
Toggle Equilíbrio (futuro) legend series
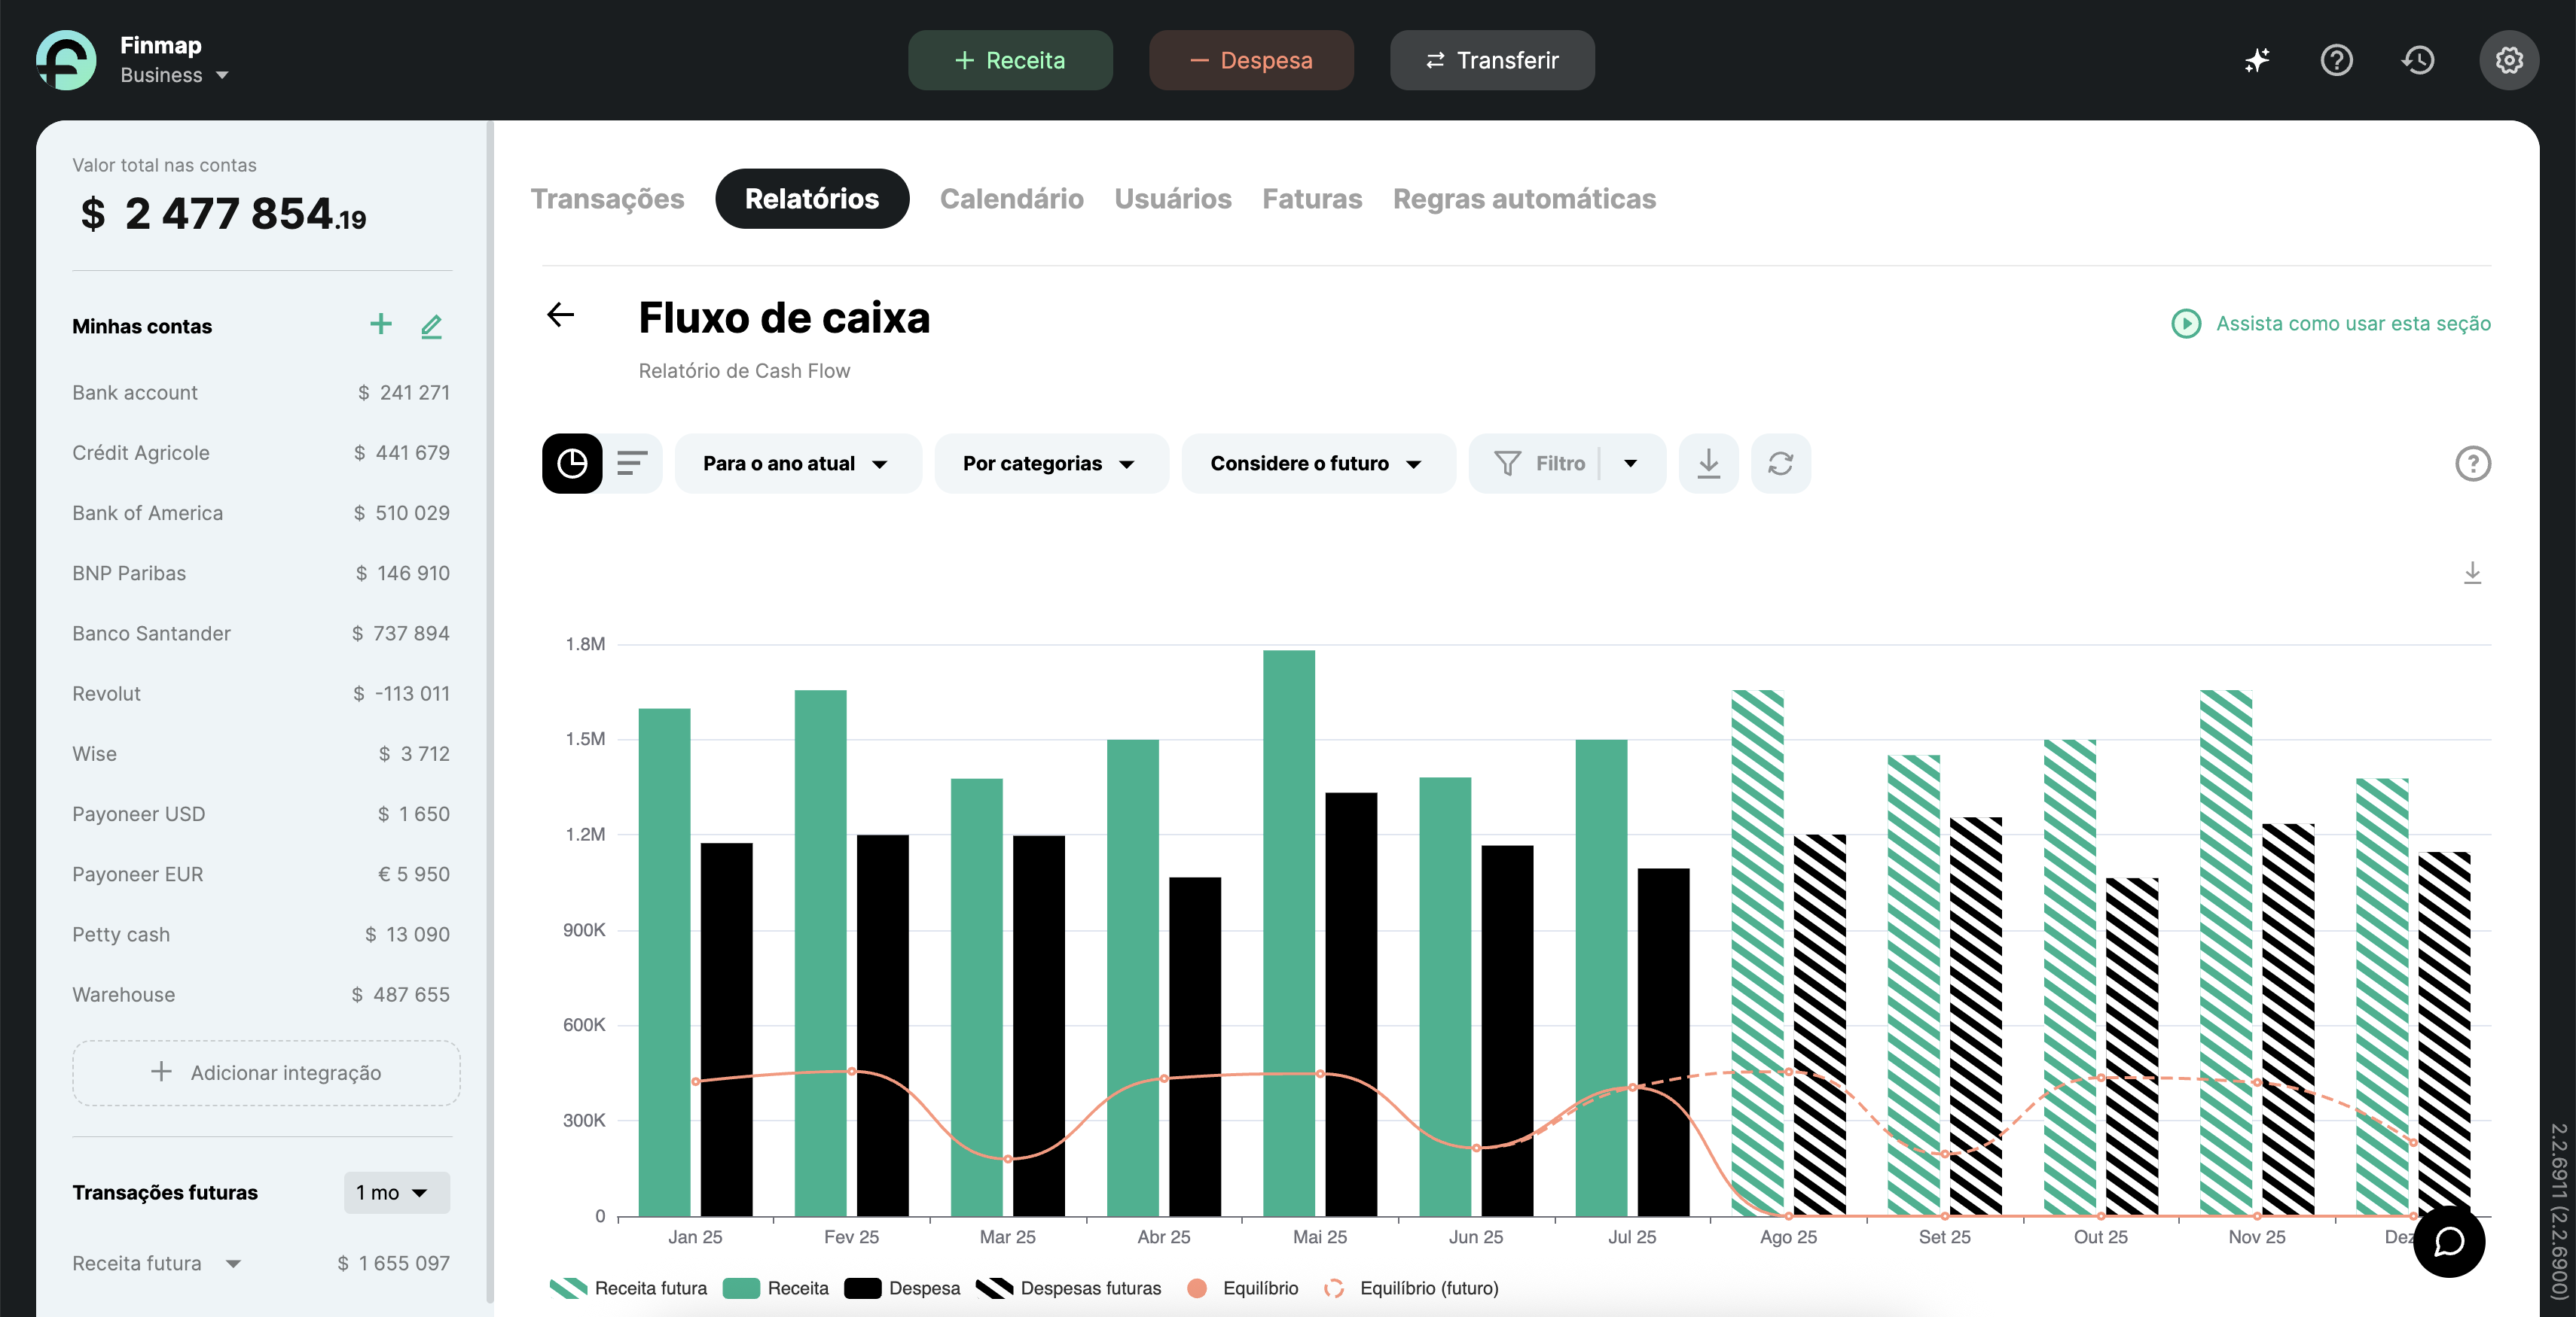[1410, 1288]
